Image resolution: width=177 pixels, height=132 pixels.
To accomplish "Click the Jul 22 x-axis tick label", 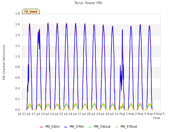I will 31,114.
